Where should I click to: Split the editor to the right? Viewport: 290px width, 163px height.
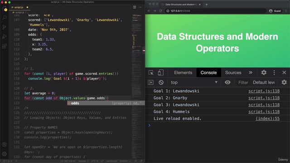click(x=135, y=7)
